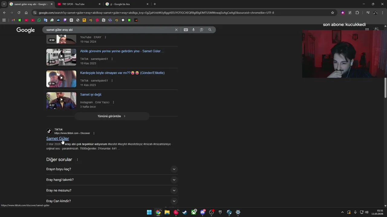This screenshot has height=217, width=387.
Task: Open options beside 'Diğer sorular' heading
Action: tap(77, 160)
